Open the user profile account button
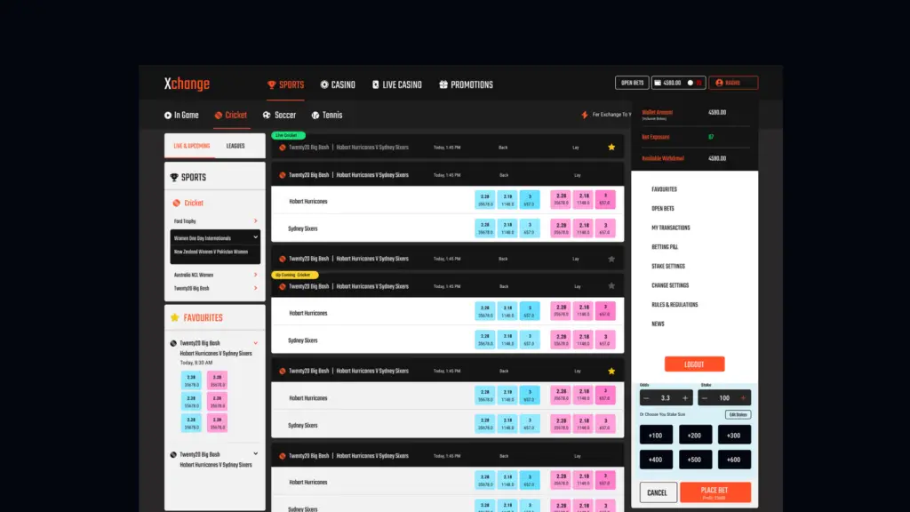 (733, 83)
